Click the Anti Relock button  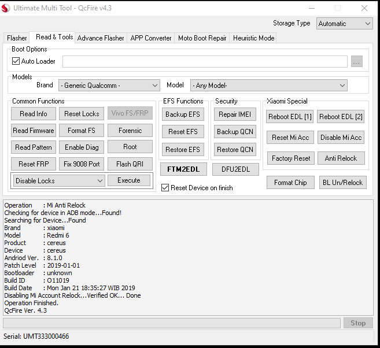pos(341,158)
